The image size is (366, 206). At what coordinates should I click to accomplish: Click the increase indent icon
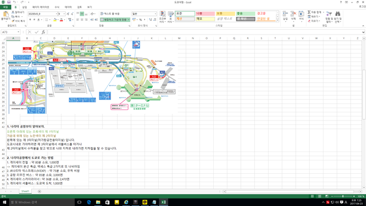pos(96,20)
